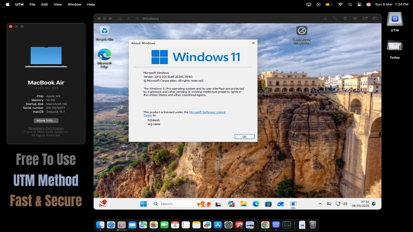413x232 pixels.
Task: Open Launchpad from the Dock
Action: coord(122,225)
